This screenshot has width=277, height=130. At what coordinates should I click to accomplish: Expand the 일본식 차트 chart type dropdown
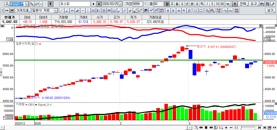[56, 11]
